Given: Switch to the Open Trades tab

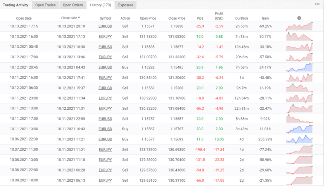Looking at the screenshot, I should tap(46, 5).
